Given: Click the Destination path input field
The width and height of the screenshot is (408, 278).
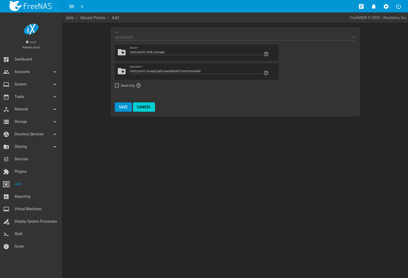Looking at the screenshot, I should point(195,71).
